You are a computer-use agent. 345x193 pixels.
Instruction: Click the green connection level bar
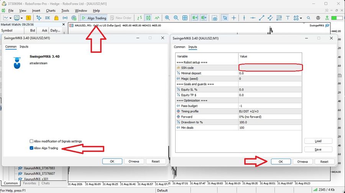coord(337,18)
